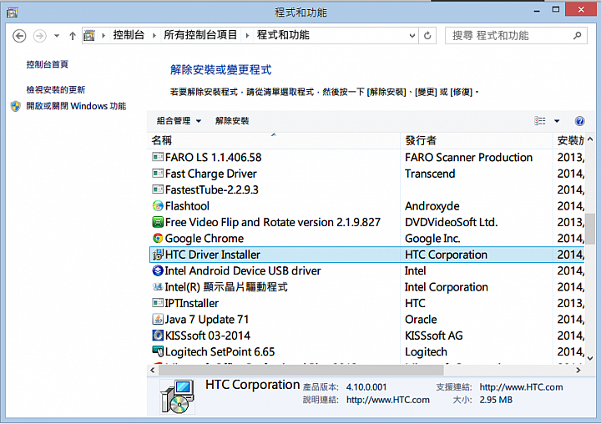The width and height of the screenshot is (601, 424).
Task: Click the Intel Corporation publisher cell
Action: [x=446, y=287]
